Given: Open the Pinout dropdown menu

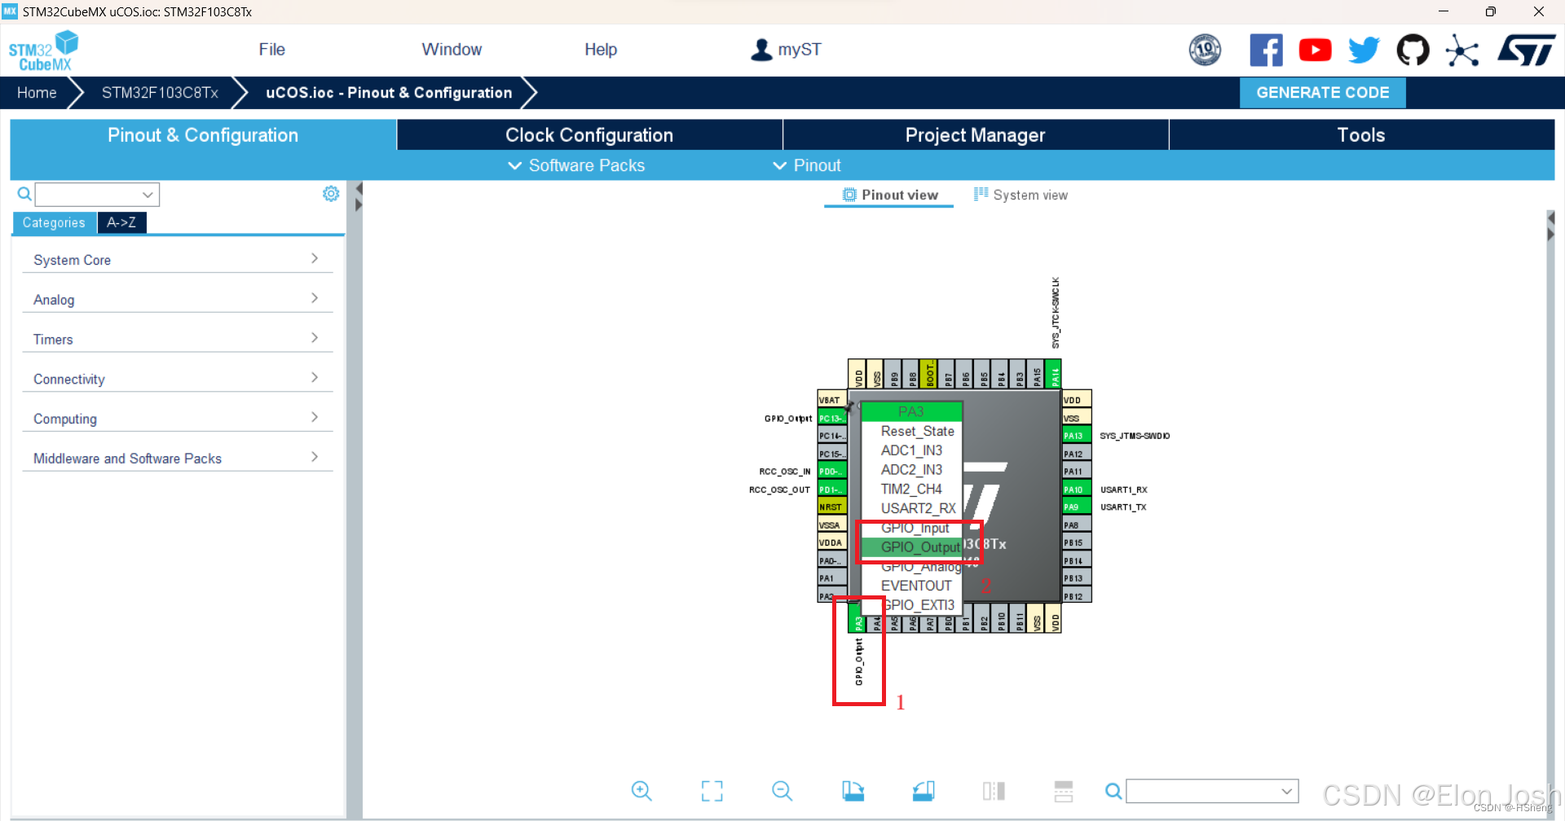Looking at the screenshot, I should [x=806, y=165].
